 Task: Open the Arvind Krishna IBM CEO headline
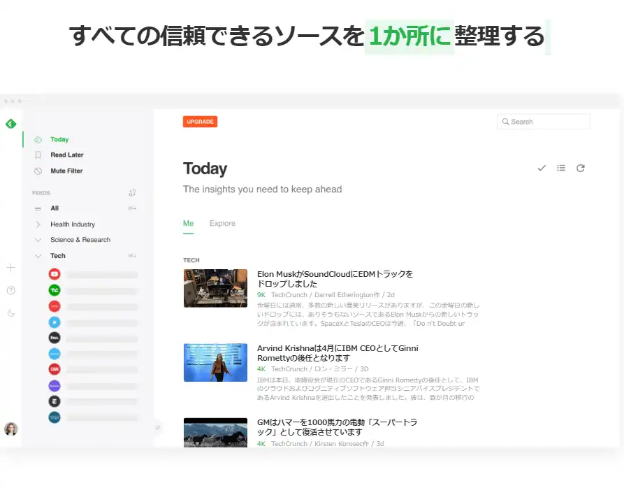click(338, 353)
